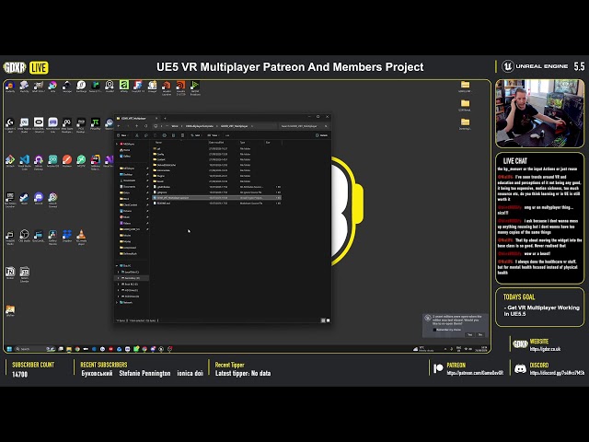Screen dimensions: 589x442
Task: Click Yes in the reopen editors notification
Action: (x=470, y=334)
